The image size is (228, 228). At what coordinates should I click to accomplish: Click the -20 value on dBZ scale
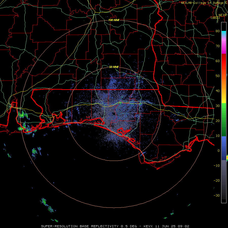tap(217, 180)
